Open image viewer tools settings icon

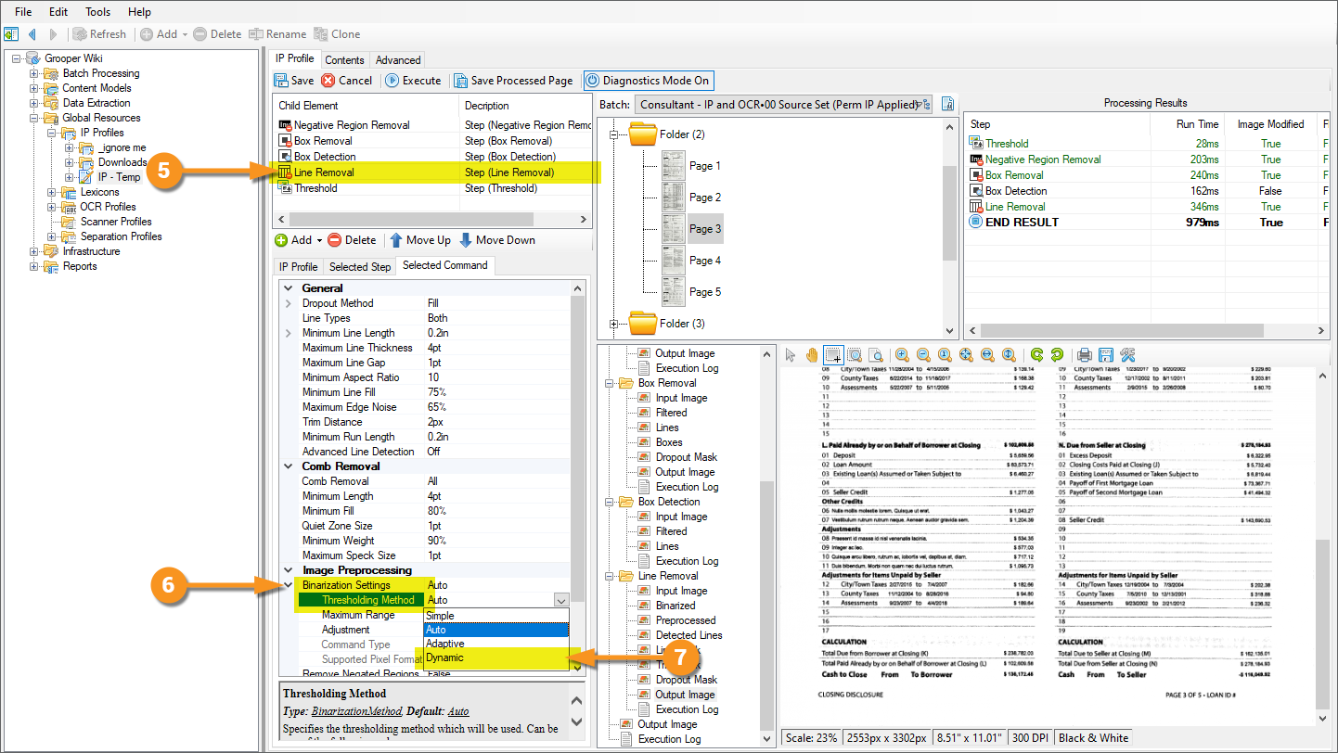click(1127, 355)
